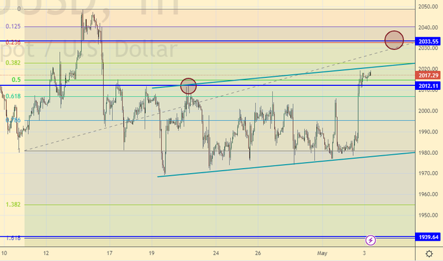Select the red circle on the upper trendline
Screen dimensions: 443x261
(188, 85)
